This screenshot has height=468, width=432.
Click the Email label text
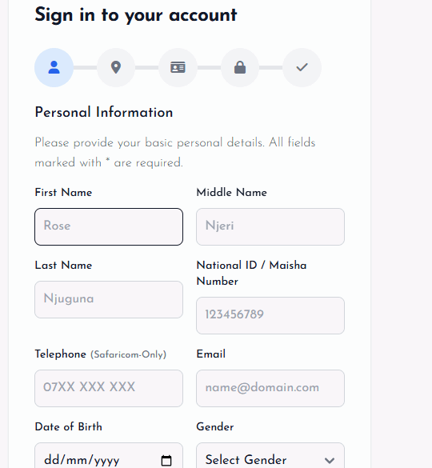coord(210,354)
